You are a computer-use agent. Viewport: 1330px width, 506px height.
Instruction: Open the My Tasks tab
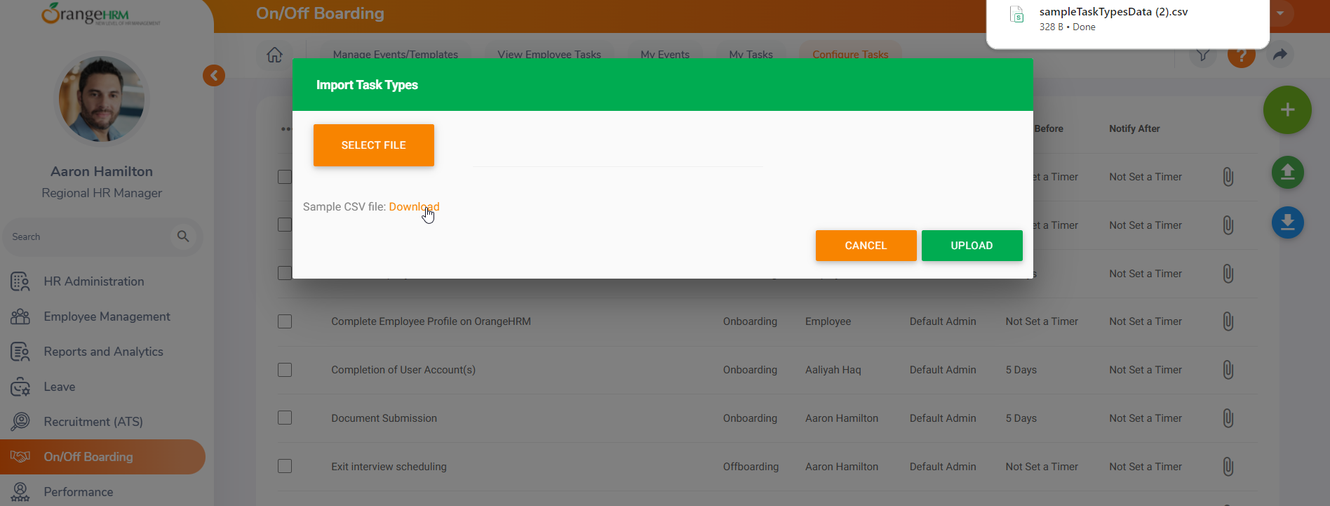(x=751, y=55)
